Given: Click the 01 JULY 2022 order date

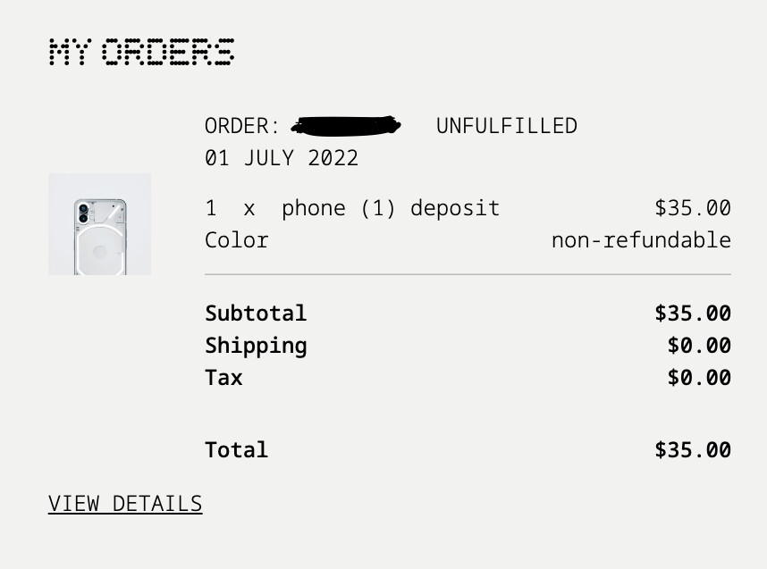Looking at the screenshot, I should pyautogui.click(x=281, y=158).
